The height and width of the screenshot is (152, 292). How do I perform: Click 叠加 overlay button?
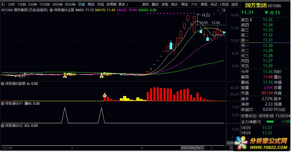[155, 4]
